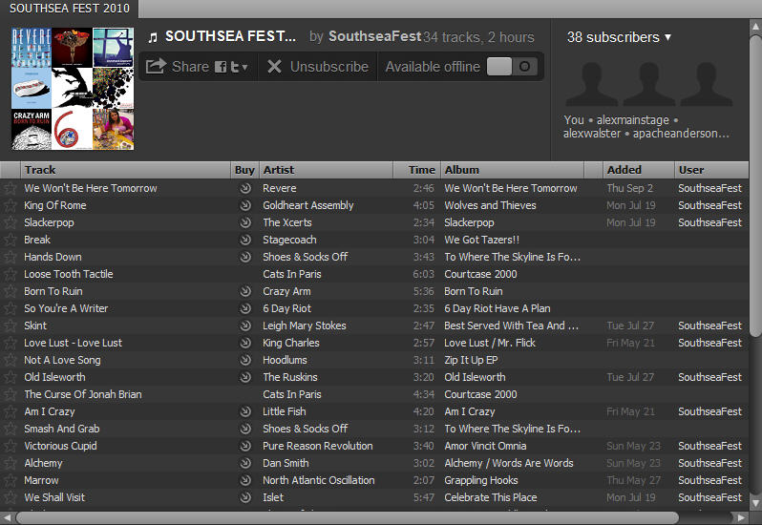Star the track Break
Screen dimensions: 762x525
point(10,240)
